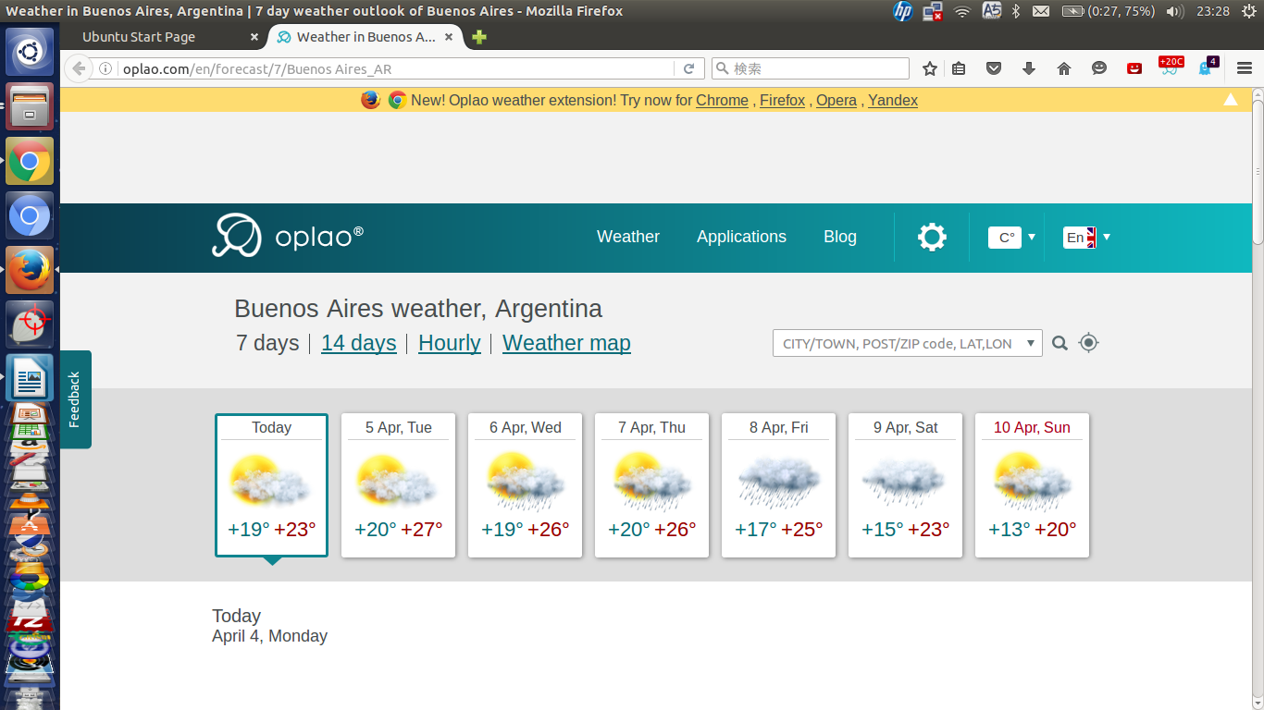
Task: Open Firefox downloads arrow
Action: [1029, 68]
